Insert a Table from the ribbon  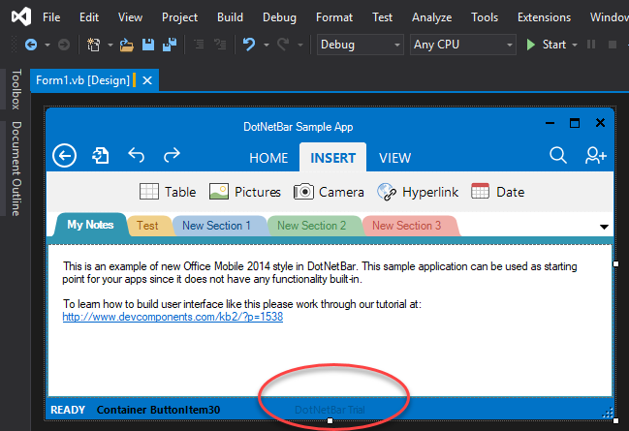point(168,192)
